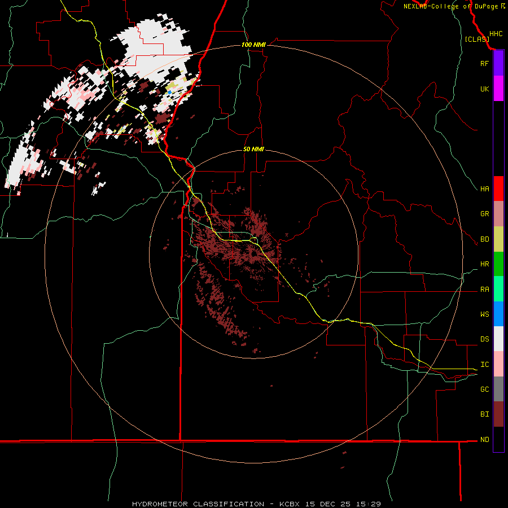Image resolution: width=508 pixels, height=508 pixels.
Task: Click the GC gray legend swatch
Action: (x=498, y=389)
